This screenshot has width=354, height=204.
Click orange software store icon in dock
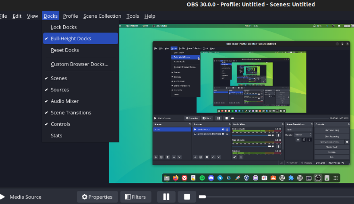point(273,178)
